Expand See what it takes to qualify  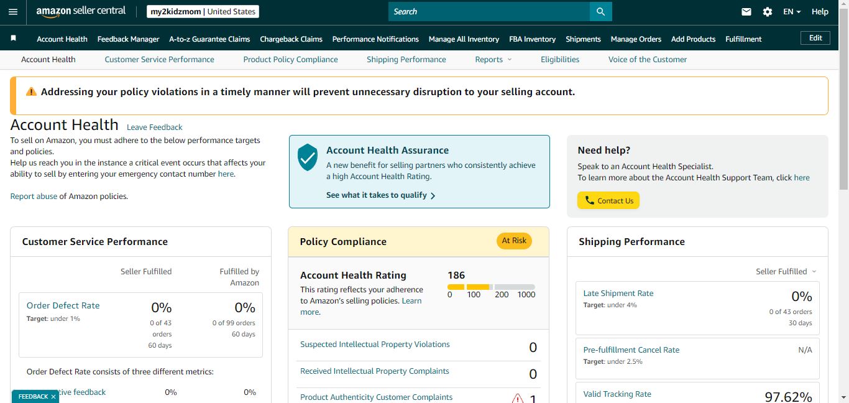pyautogui.click(x=380, y=195)
